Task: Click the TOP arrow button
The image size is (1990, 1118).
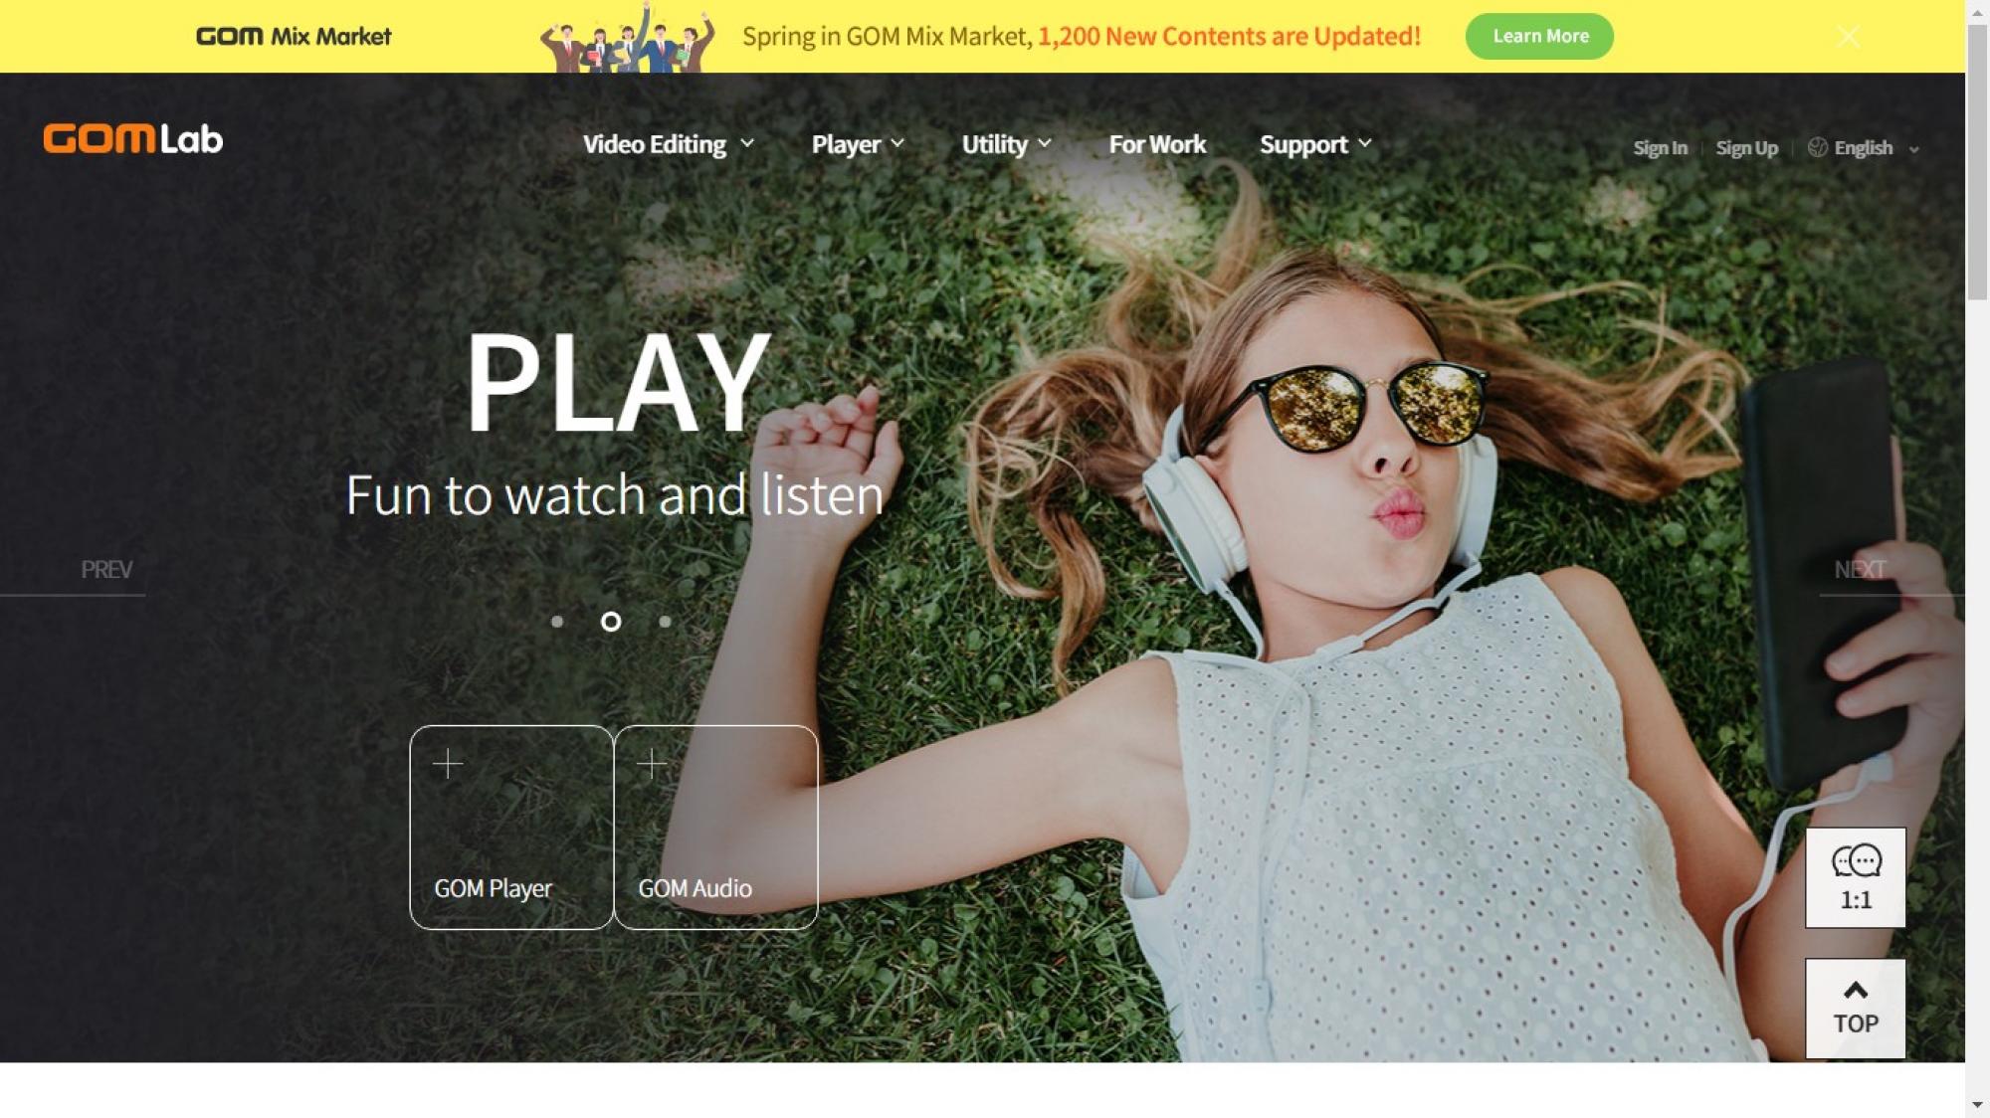Action: [x=1856, y=1008]
